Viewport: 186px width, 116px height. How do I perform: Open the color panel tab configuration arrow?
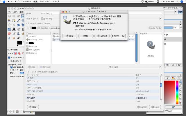tap(180, 75)
